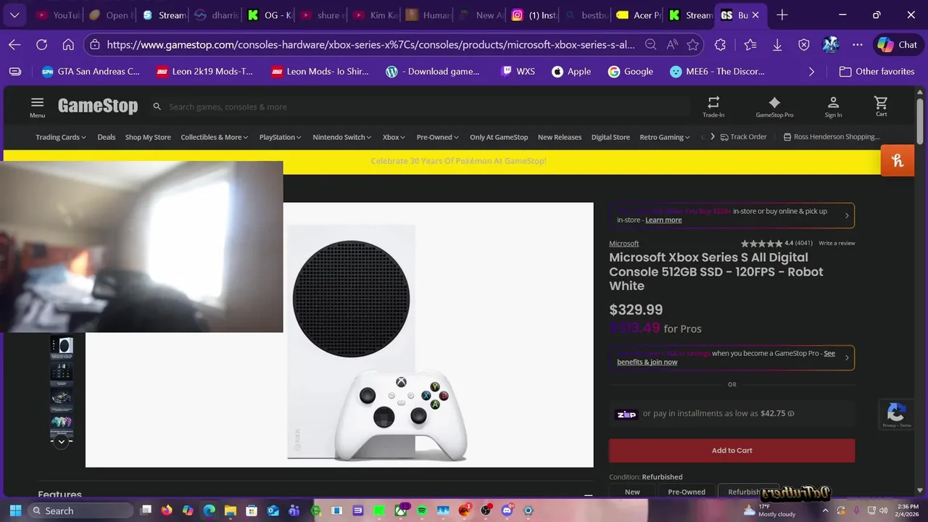This screenshot has height=522, width=928.
Task: Click the Zip installments info icon
Action: tap(791, 414)
